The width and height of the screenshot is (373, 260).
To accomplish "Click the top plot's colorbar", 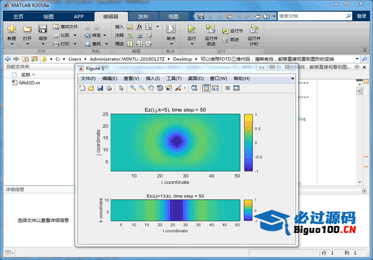I will tap(248, 142).
